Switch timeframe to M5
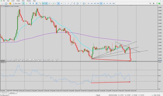 pyautogui.click(x=92, y=3)
